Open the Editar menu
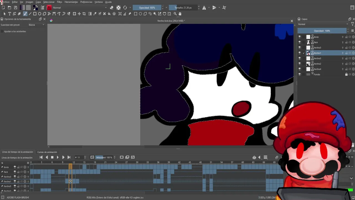Viewport: 355px width, 200px height. click(x=15, y=2)
